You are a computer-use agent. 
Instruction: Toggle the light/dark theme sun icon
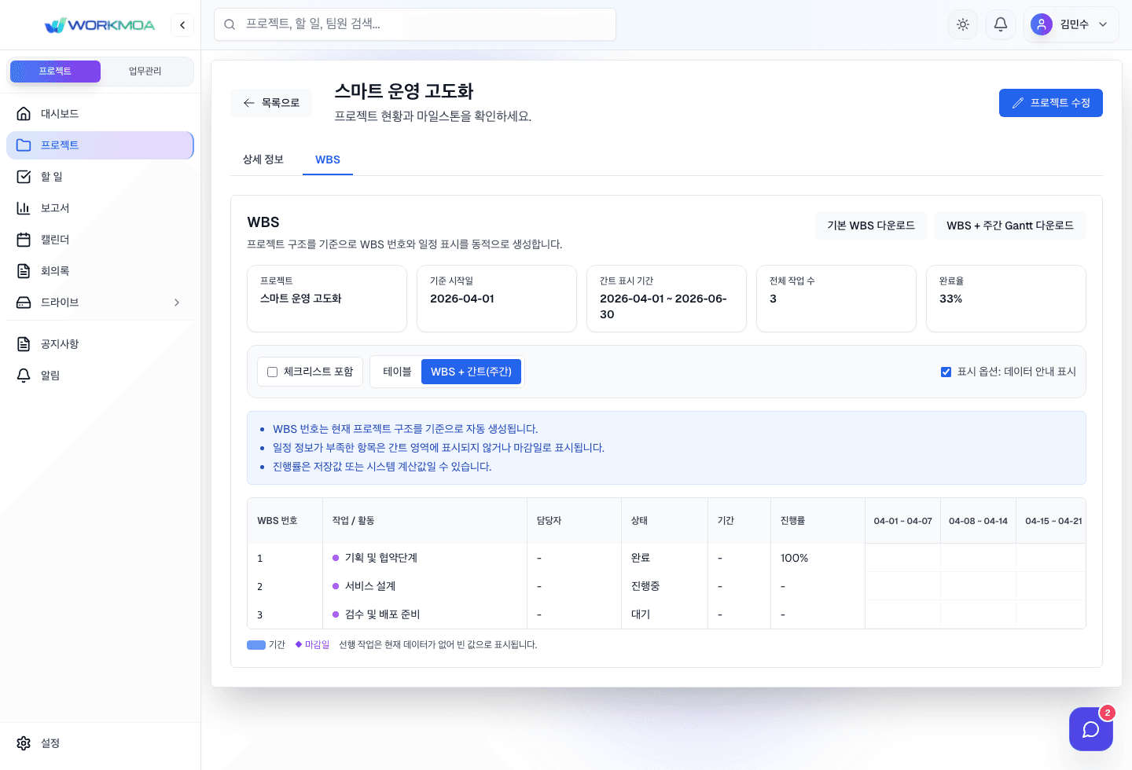(x=963, y=24)
